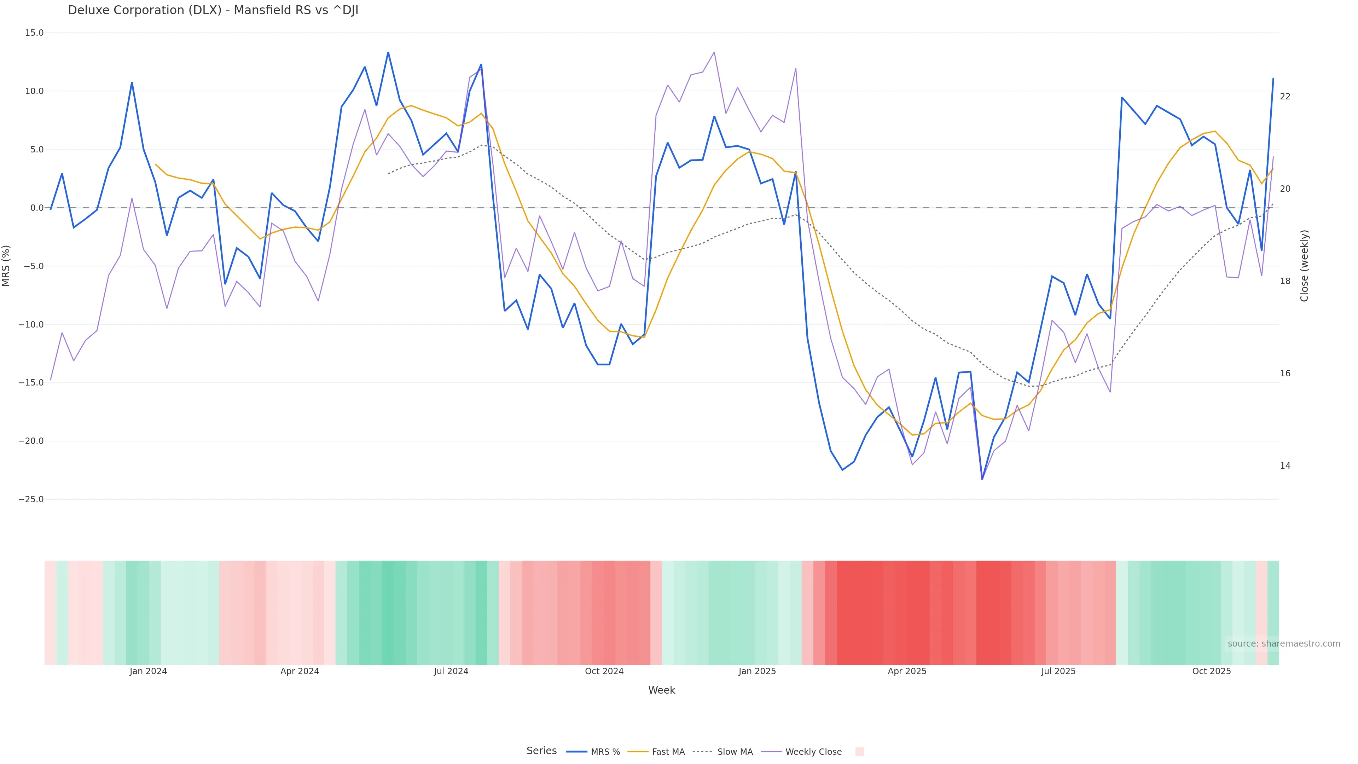Select the Close (weekly) right axis title
The image size is (1358, 764).
coord(1305,266)
